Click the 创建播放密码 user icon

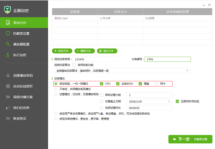coord(8,76)
